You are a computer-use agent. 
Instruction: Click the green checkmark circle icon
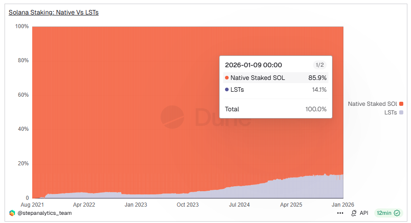coord(397,213)
